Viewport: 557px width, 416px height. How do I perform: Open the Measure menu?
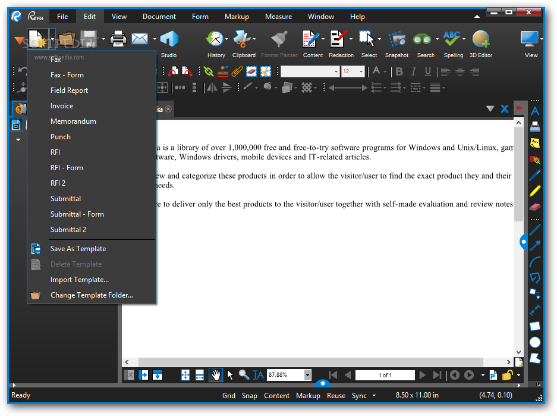click(x=278, y=16)
